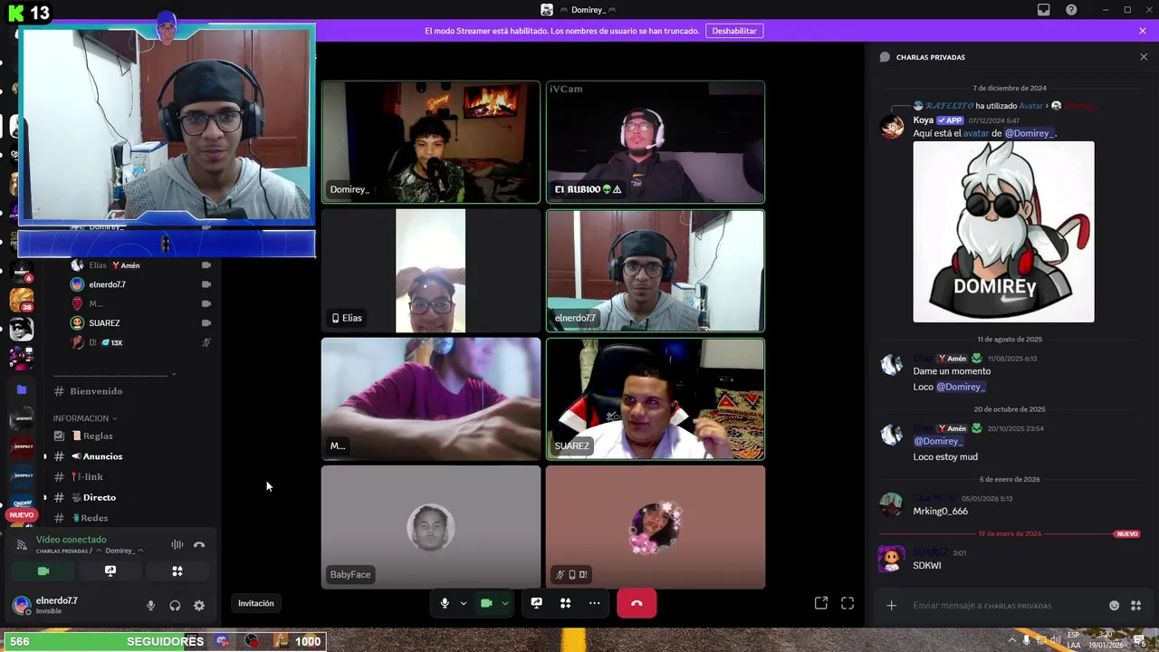
Task: Open connection signal info icon
Action: coord(22,544)
